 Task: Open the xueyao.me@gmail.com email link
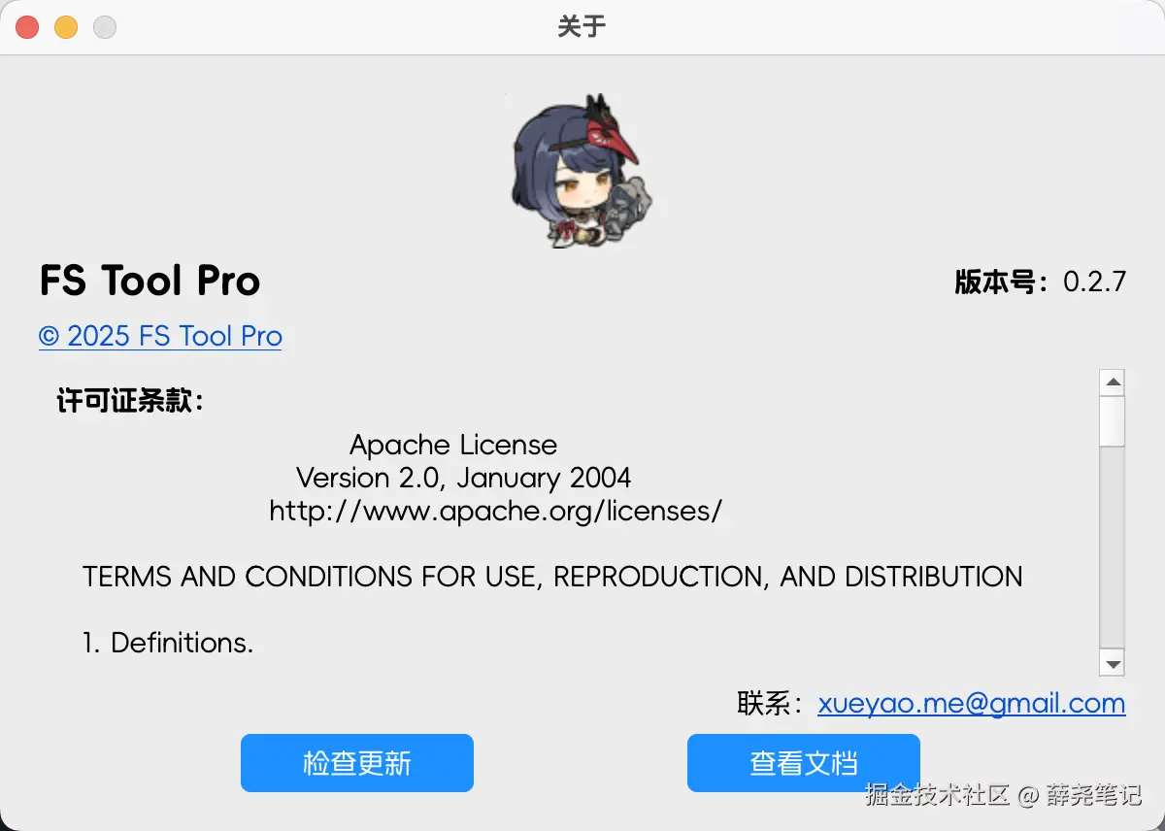(972, 703)
